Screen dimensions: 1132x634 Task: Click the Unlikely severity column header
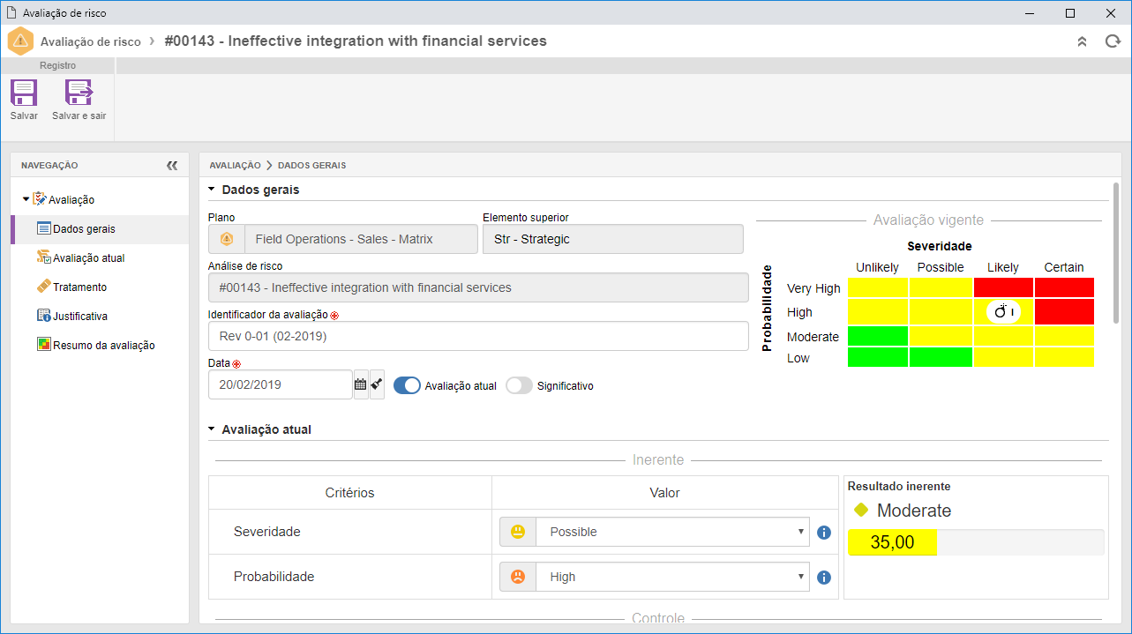[877, 267]
